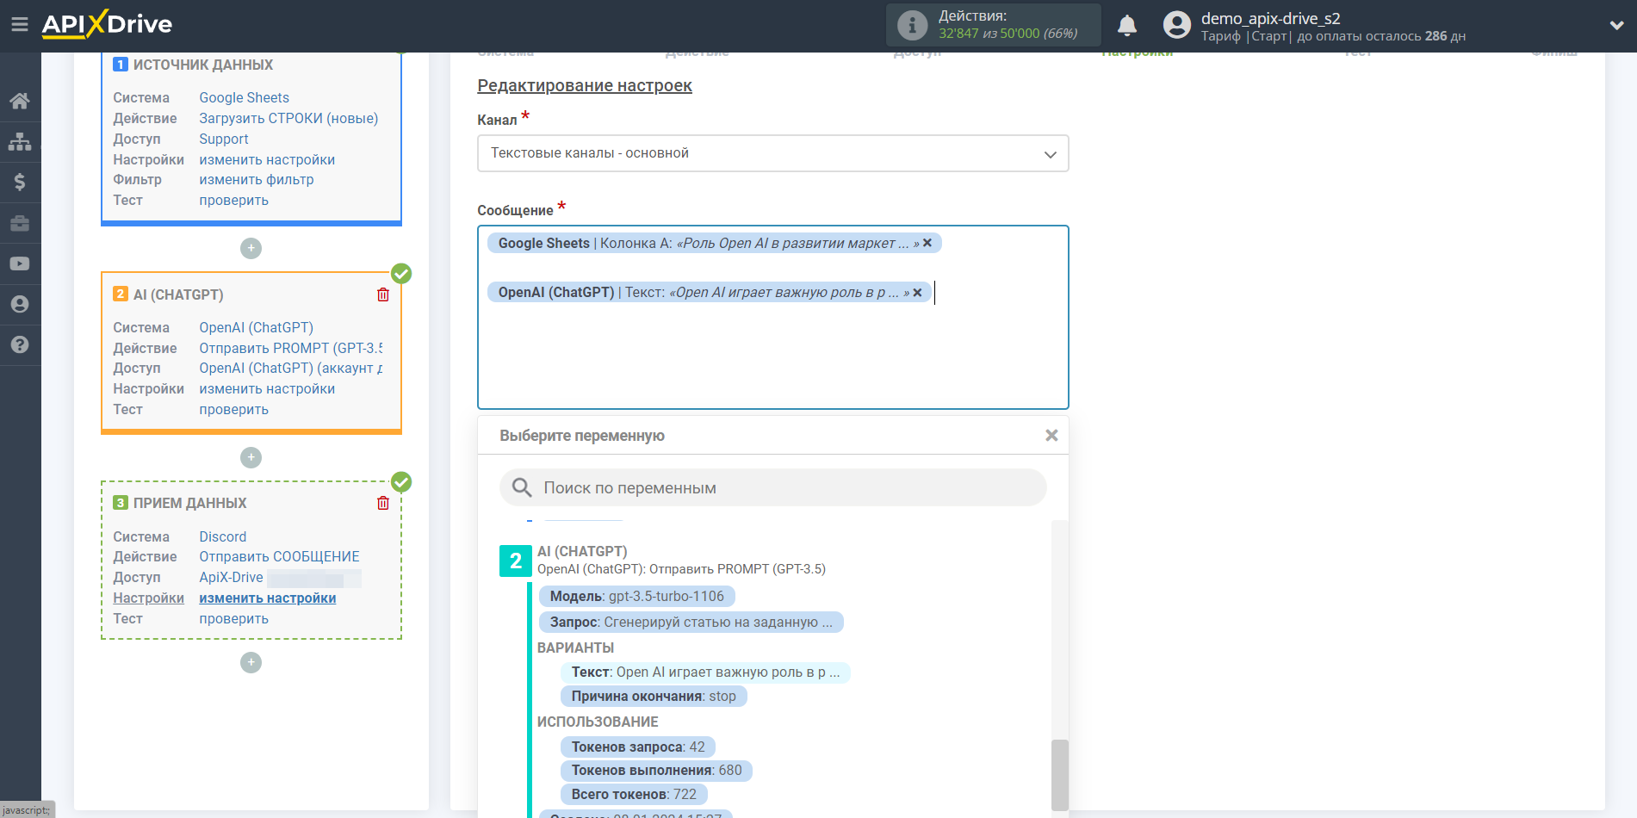
Task: Select the Model gpt-3.5-turbo-1106 variable
Action: tap(637, 596)
